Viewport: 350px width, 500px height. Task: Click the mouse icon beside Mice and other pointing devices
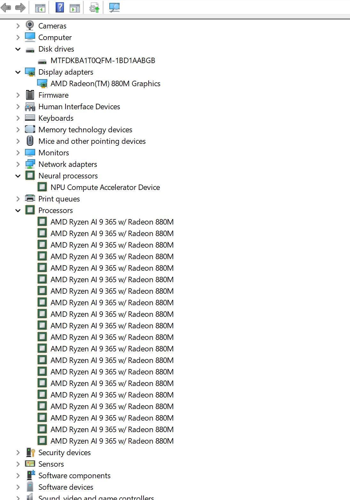coord(30,141)
